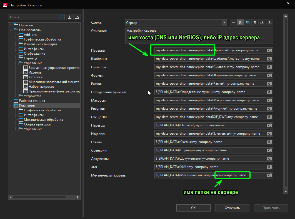The width and height of the screenshot is (295, 219).
Task: Browse for the Макросы directory path
Action: point(269,100)
